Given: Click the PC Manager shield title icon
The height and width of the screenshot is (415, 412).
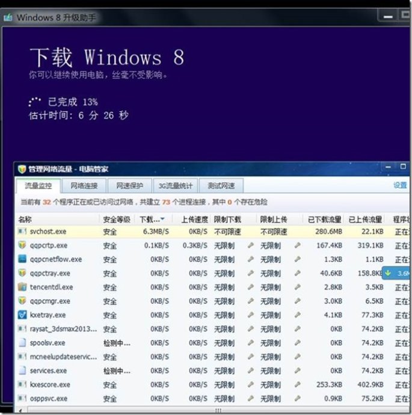Looking at the screenshot, I should click(22, 169).
